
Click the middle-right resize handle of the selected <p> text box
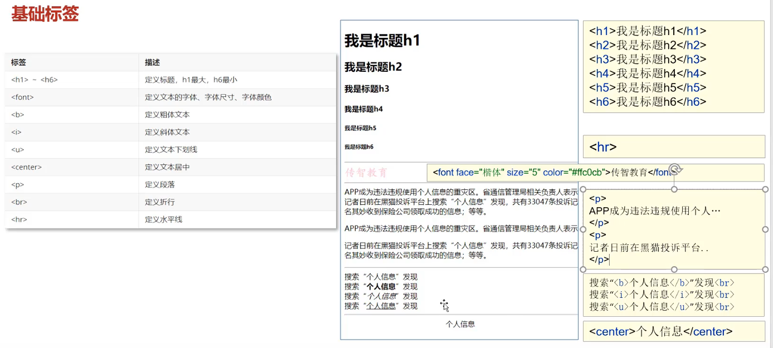(x=765, y=229)
